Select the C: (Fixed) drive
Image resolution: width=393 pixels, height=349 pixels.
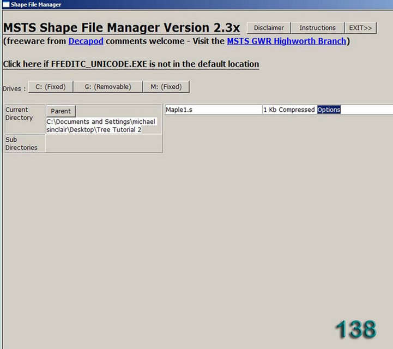coord(51,87)
